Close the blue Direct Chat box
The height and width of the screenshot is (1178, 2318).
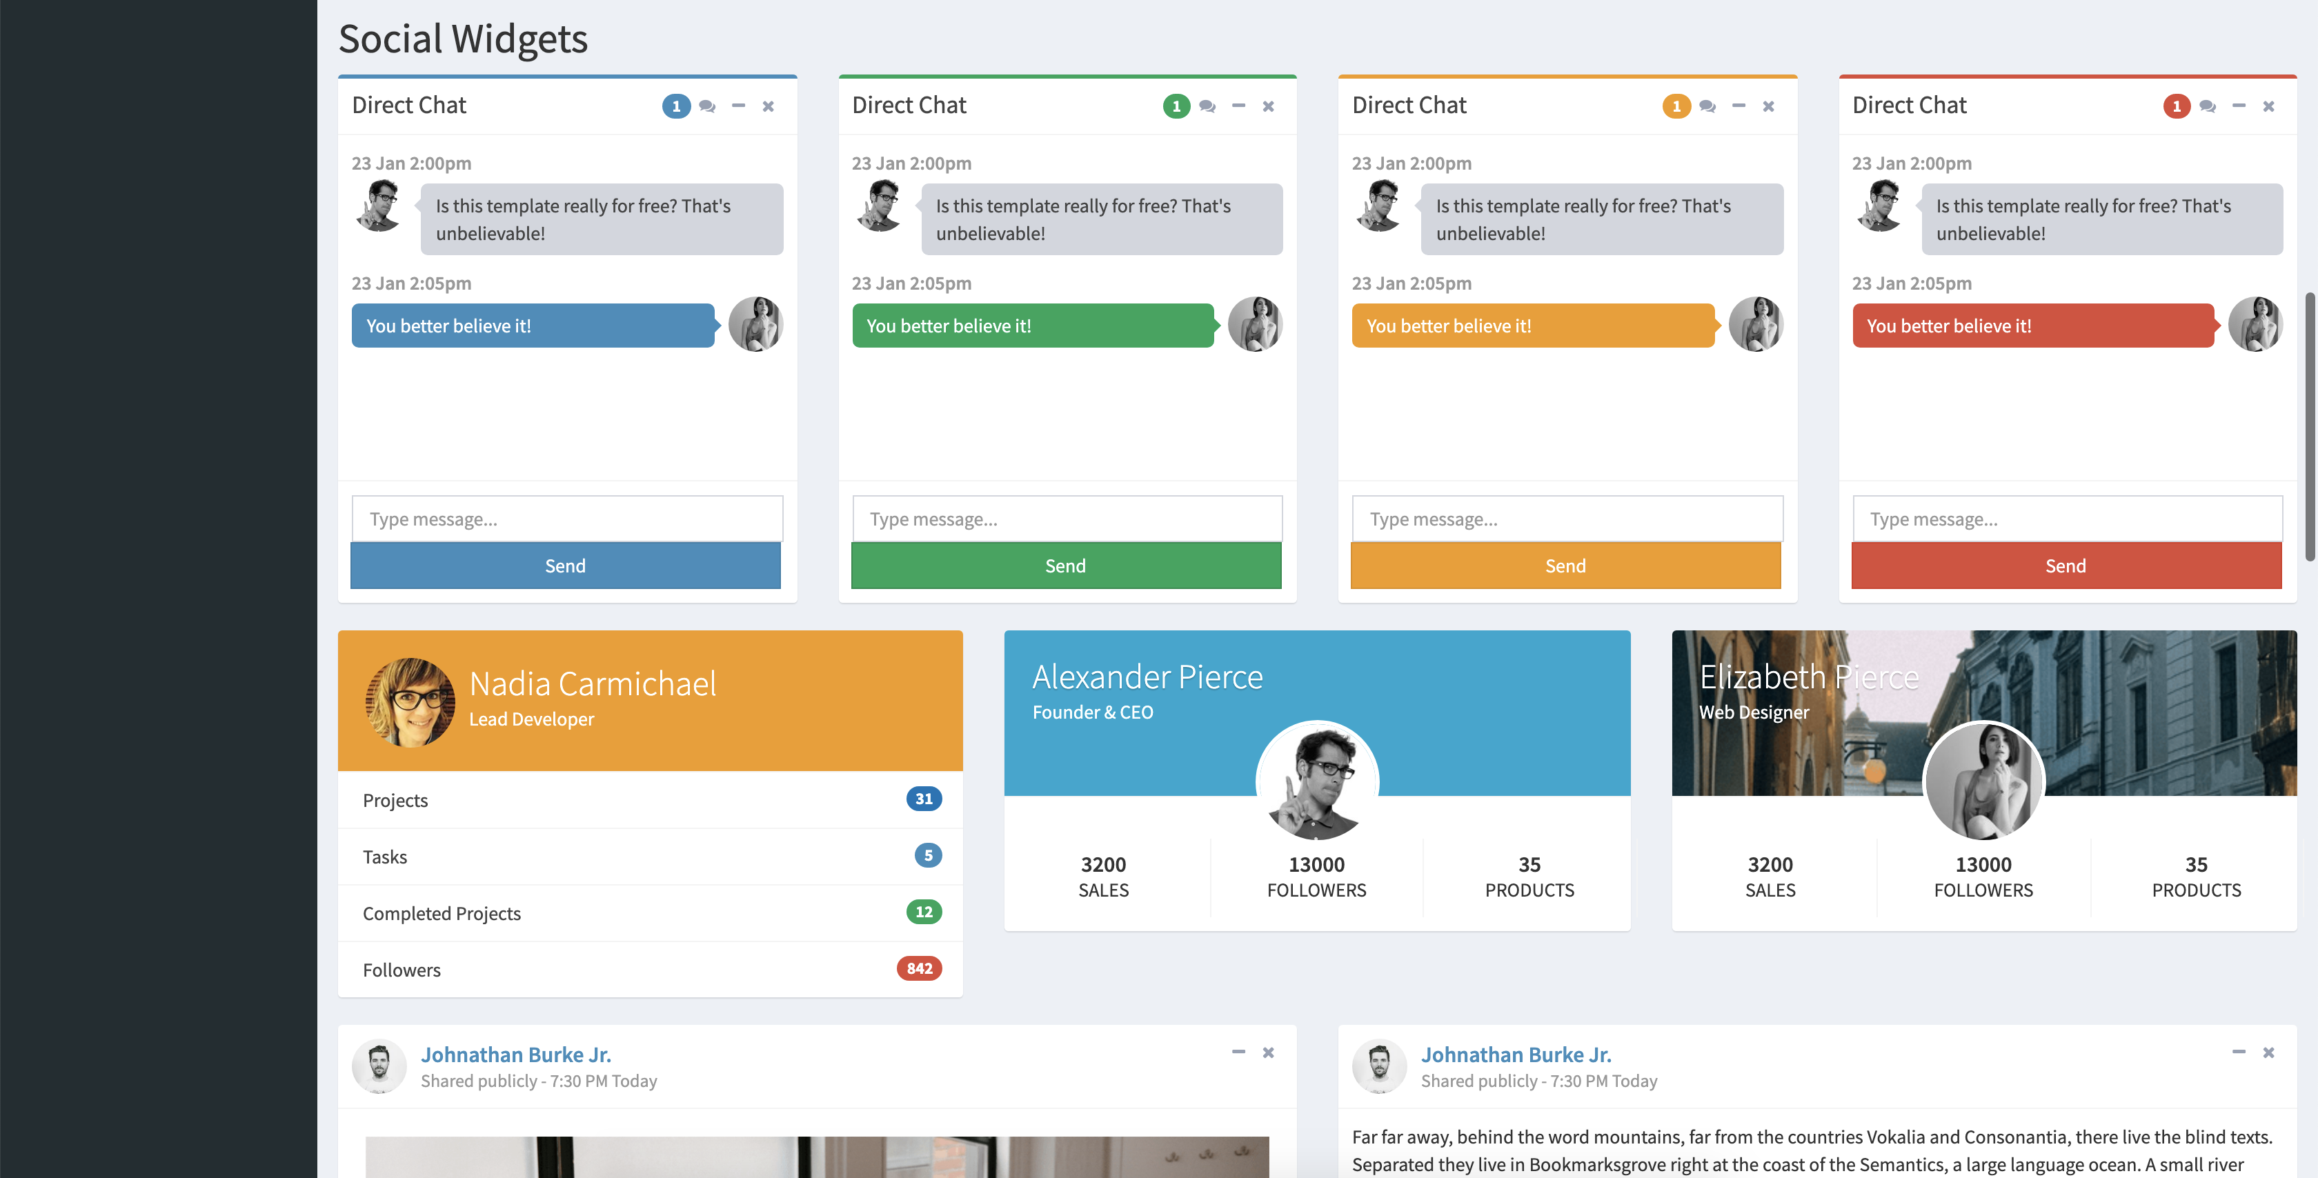tap(769, 106)
